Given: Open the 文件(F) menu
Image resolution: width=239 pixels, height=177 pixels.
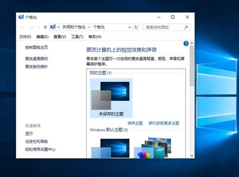Looking at the screenshot, I should click(25, 37).
